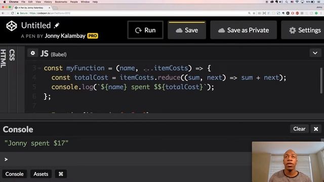Click the AirPlay display icon

[302, 2]
